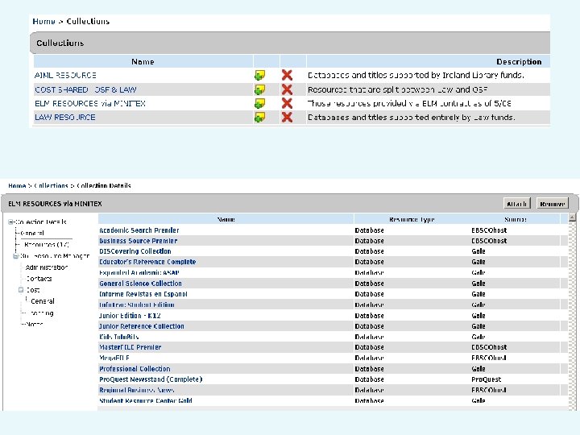Select General under the Cost node
The image size is (580, 435).
[x=43, y=301]
